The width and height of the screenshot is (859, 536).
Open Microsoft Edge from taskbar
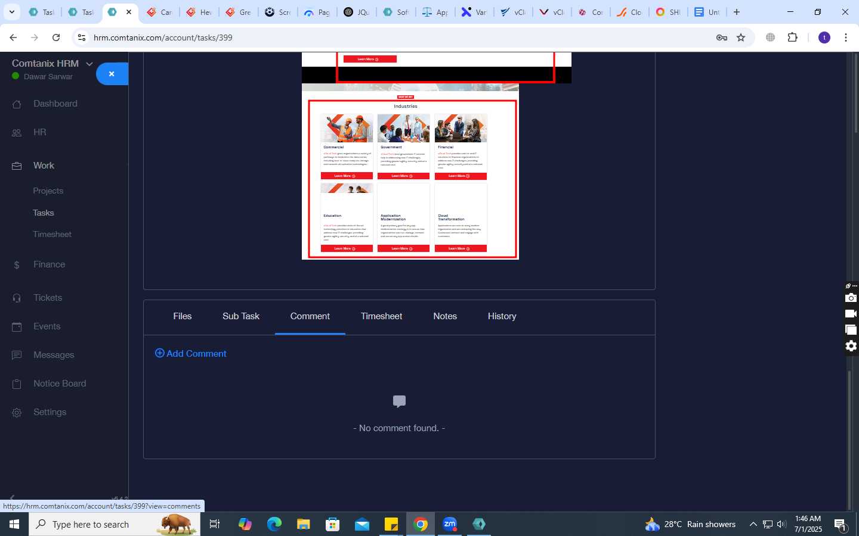pyautogui.click(x=274, y=524)
